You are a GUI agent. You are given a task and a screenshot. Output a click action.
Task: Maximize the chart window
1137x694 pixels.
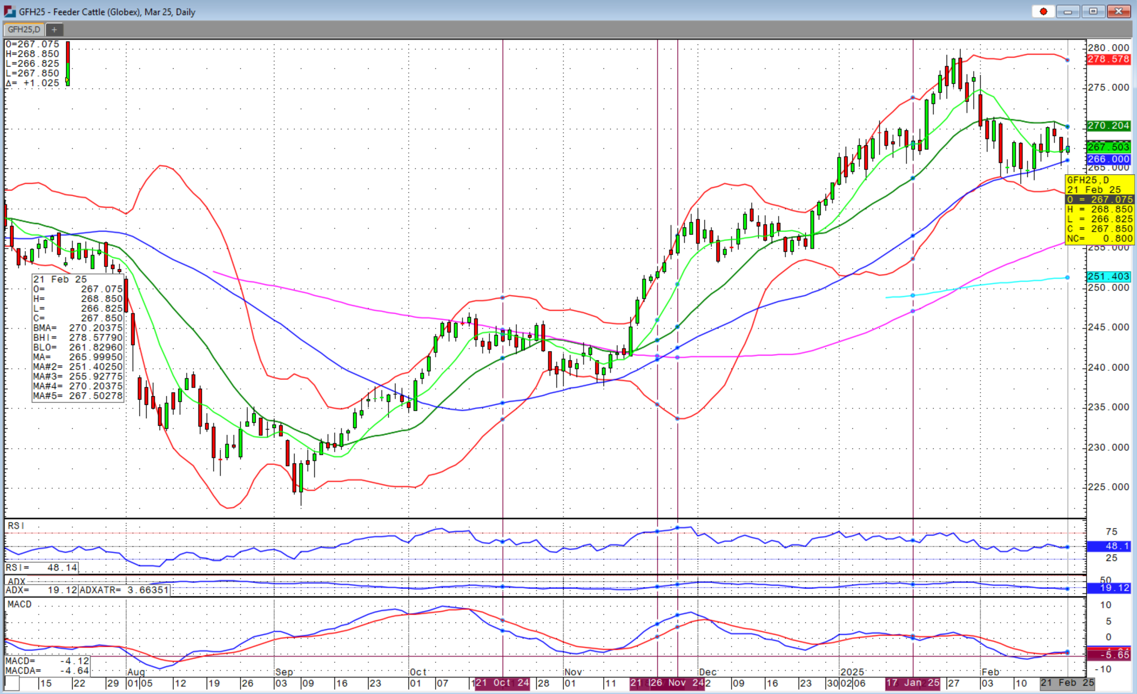click(x=1093, y=11)
